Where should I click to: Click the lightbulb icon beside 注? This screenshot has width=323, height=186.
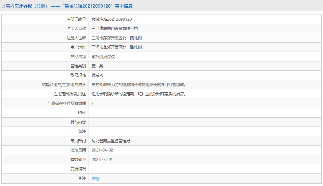80,178
